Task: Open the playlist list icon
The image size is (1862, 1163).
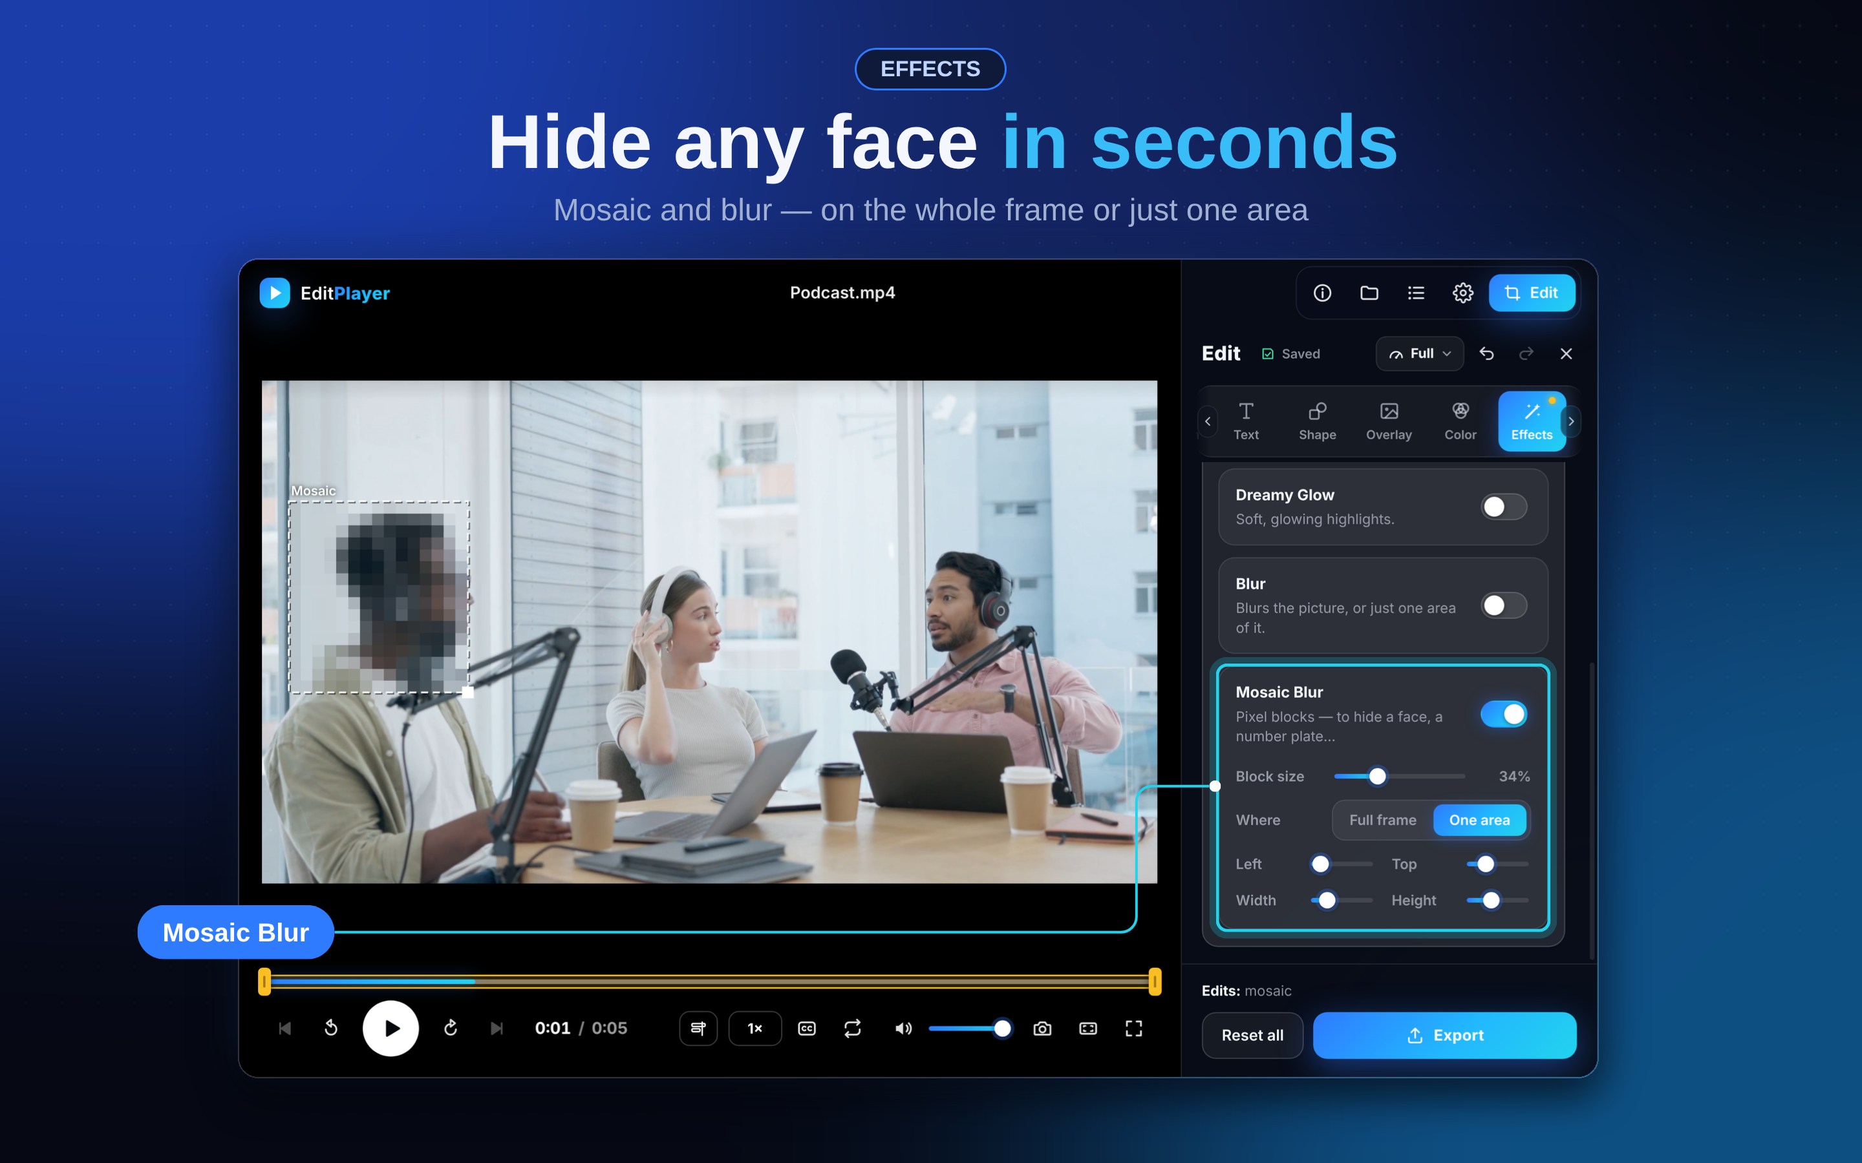Action: (1416, 293)
